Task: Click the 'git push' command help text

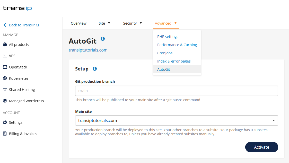Action: coord(138,100)
